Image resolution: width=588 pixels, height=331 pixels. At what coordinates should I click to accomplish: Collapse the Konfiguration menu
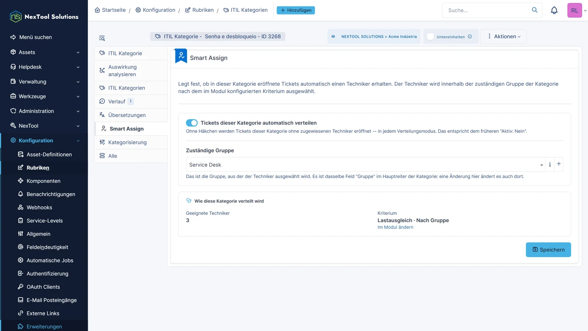pyautogui.click(x=44, y=140)
